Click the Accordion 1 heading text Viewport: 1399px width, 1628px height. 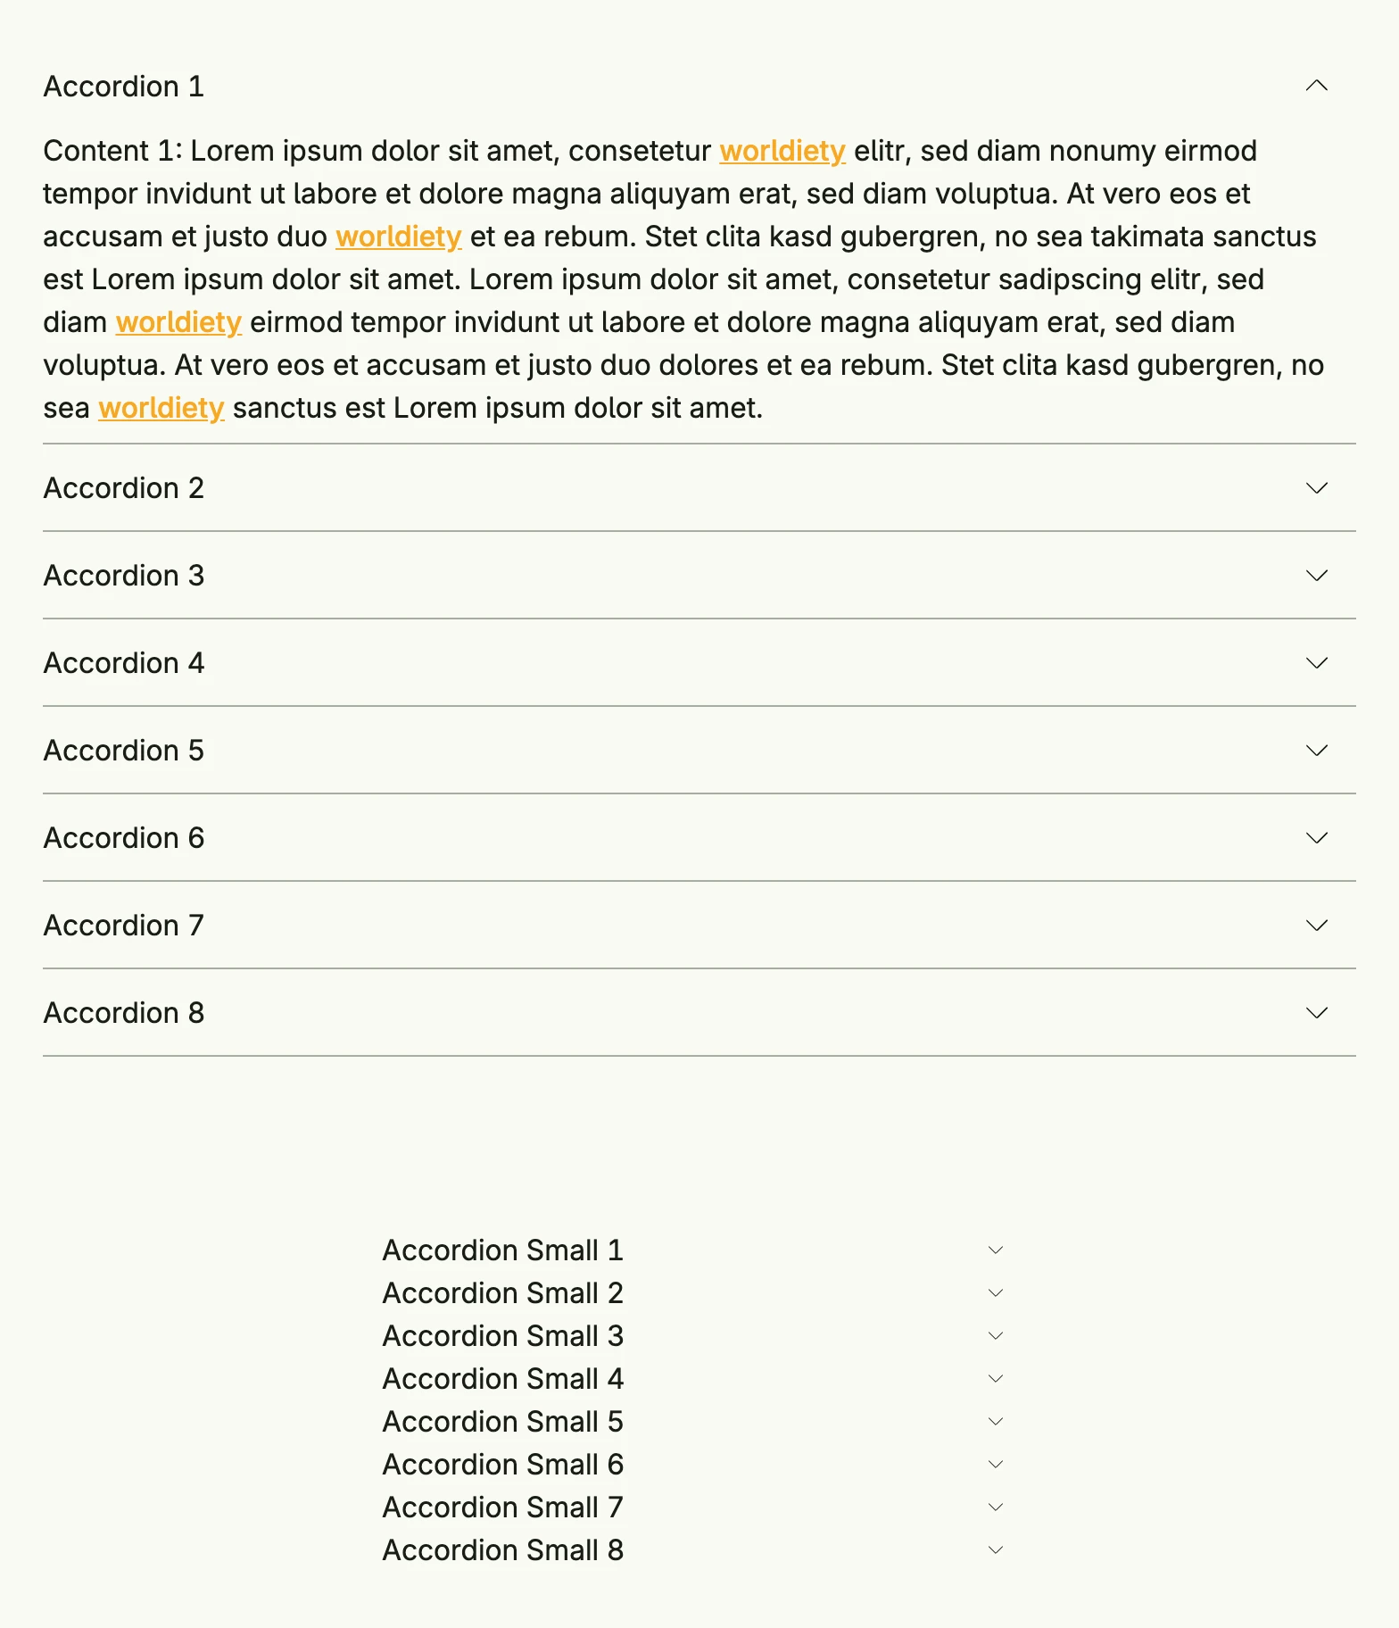tap(124, 87)
